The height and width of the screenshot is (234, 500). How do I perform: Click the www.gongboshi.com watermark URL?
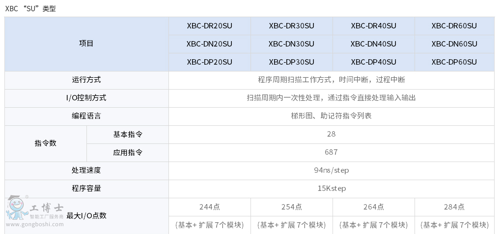34,225
